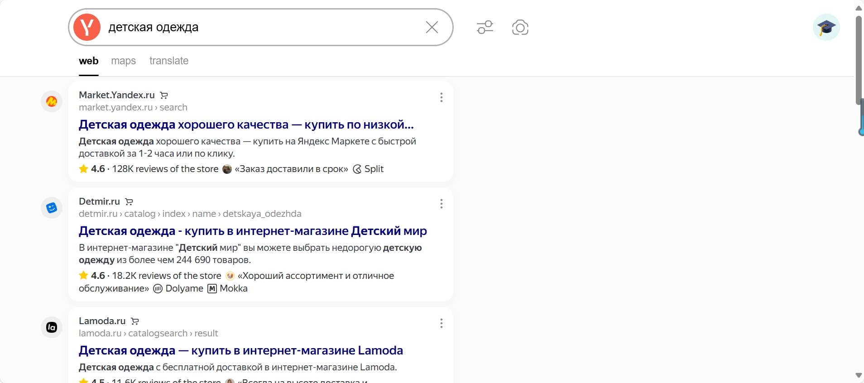
Task: Open the three-dot menu for the Lamoda.ru result
Action: pyautogui.click(x=442, y=323)
